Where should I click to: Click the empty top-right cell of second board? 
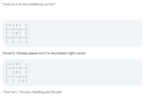click(23, 64)
